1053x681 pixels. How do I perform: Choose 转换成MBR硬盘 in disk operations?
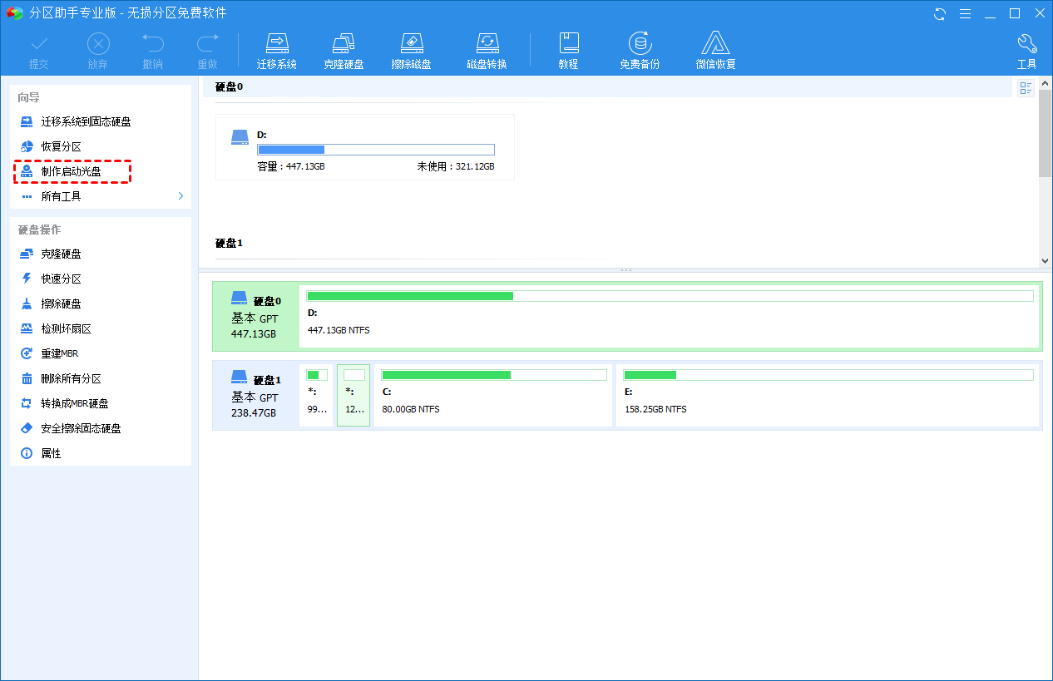[64, 403]
